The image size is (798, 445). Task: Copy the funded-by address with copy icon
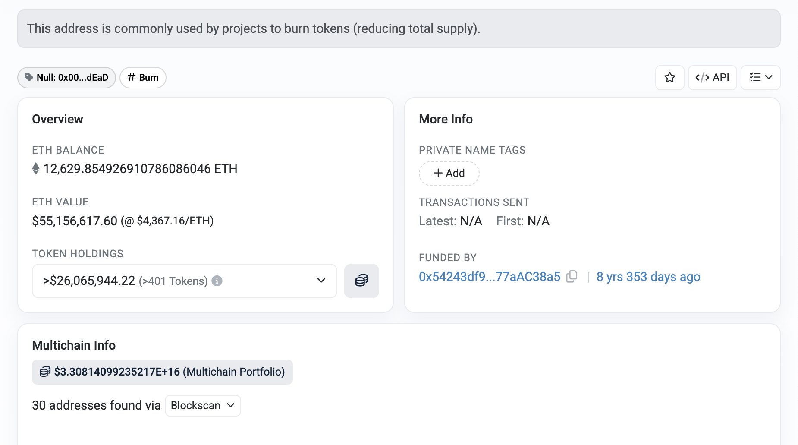572,276
